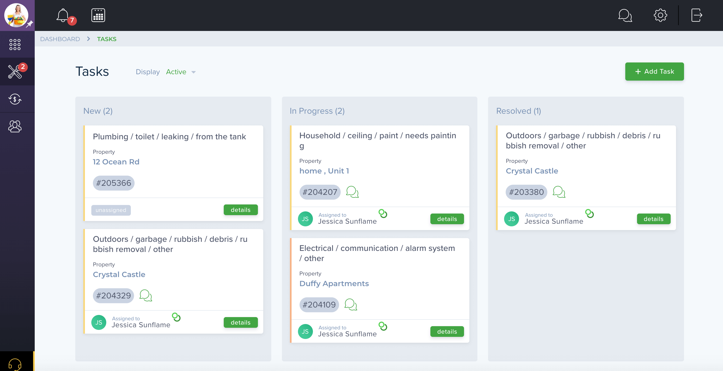Viewport: 723px width, 371px height.
Task: Click the unassigned tag
Action: tap(111, 210)
